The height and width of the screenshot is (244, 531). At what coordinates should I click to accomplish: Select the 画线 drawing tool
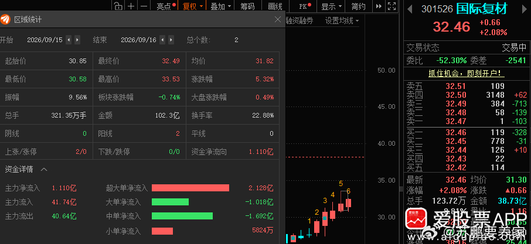pyautogui.click(x=275, y=6)
